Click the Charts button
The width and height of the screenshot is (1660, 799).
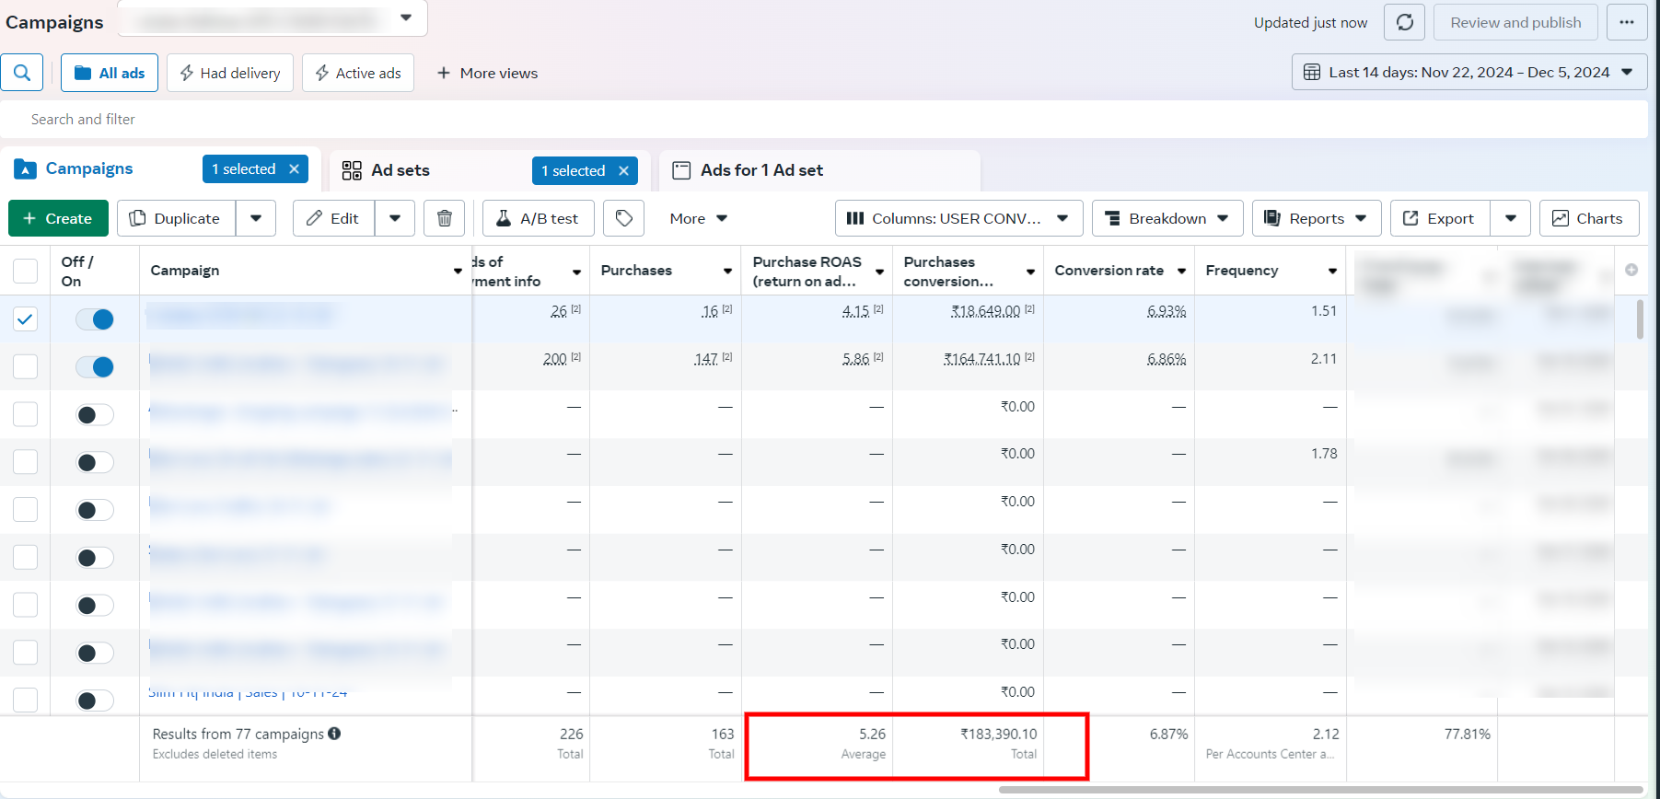pyautogui.click(x=1588, y=218)
